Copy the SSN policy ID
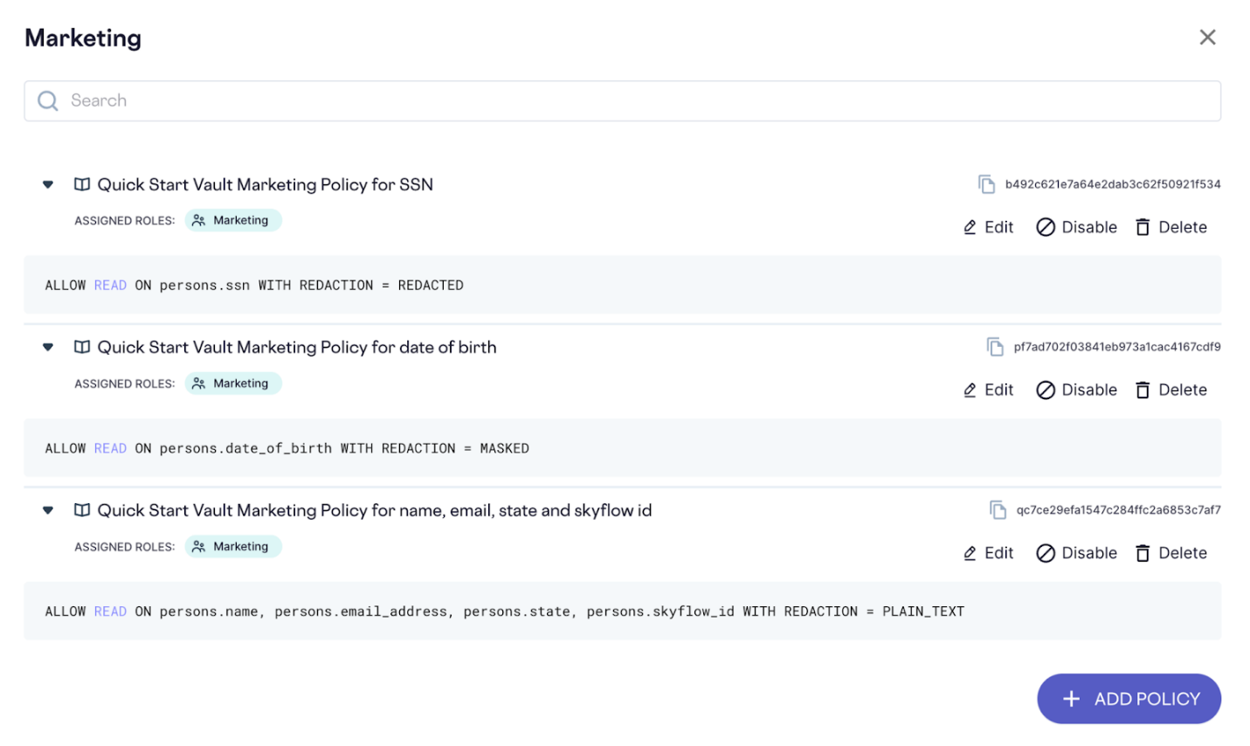Viewport: 1250px width, 746px height. click(x=986, y=184)
